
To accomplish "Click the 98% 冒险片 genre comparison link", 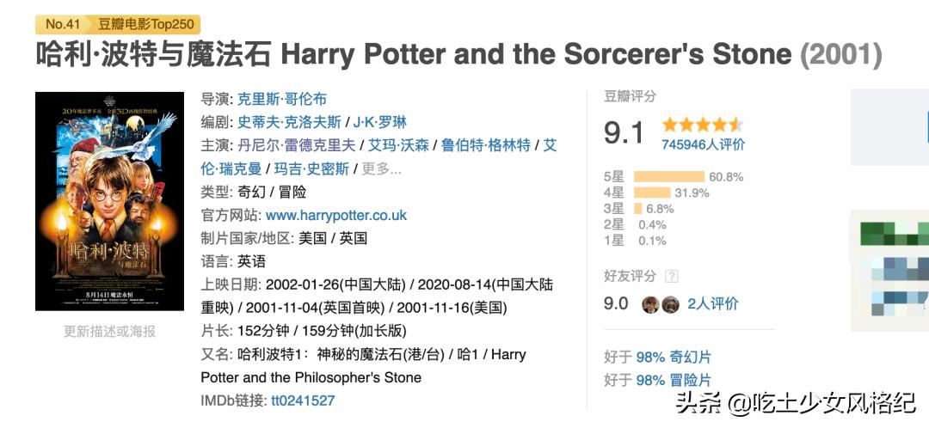I will point(674,380).
